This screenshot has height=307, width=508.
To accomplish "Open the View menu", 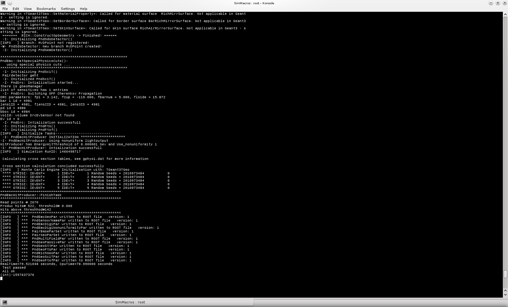I will (x=28, y=9).
